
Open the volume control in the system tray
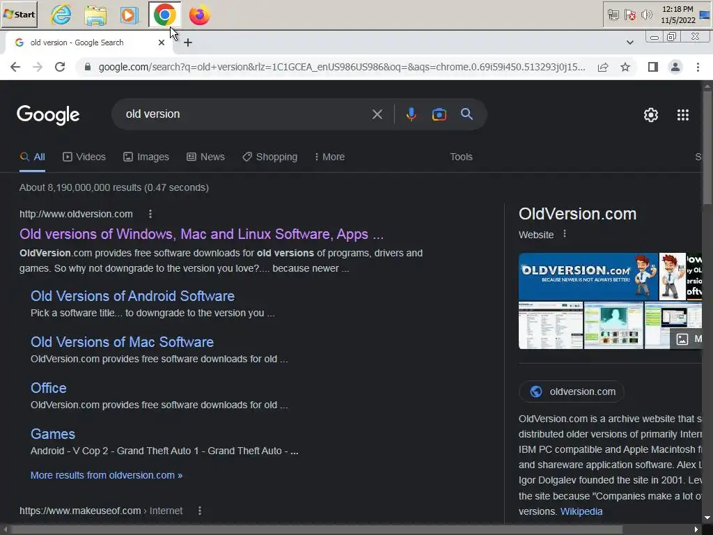click(x=645, y=15)
